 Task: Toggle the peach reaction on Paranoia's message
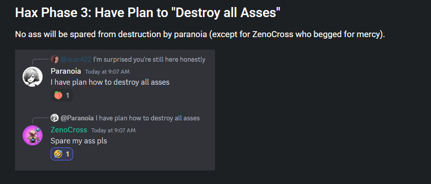click(62, 95)
